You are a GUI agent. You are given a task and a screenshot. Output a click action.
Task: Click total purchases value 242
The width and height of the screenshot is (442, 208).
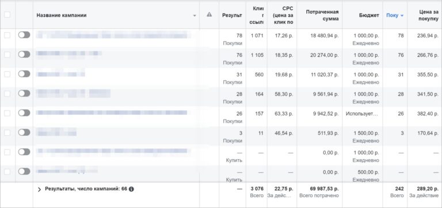coord(399,188)
